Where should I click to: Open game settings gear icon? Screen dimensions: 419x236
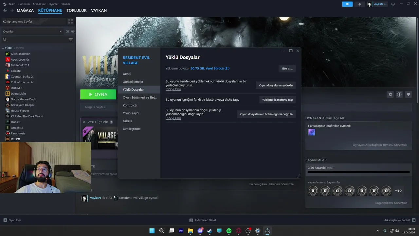[x=390, y=94]
